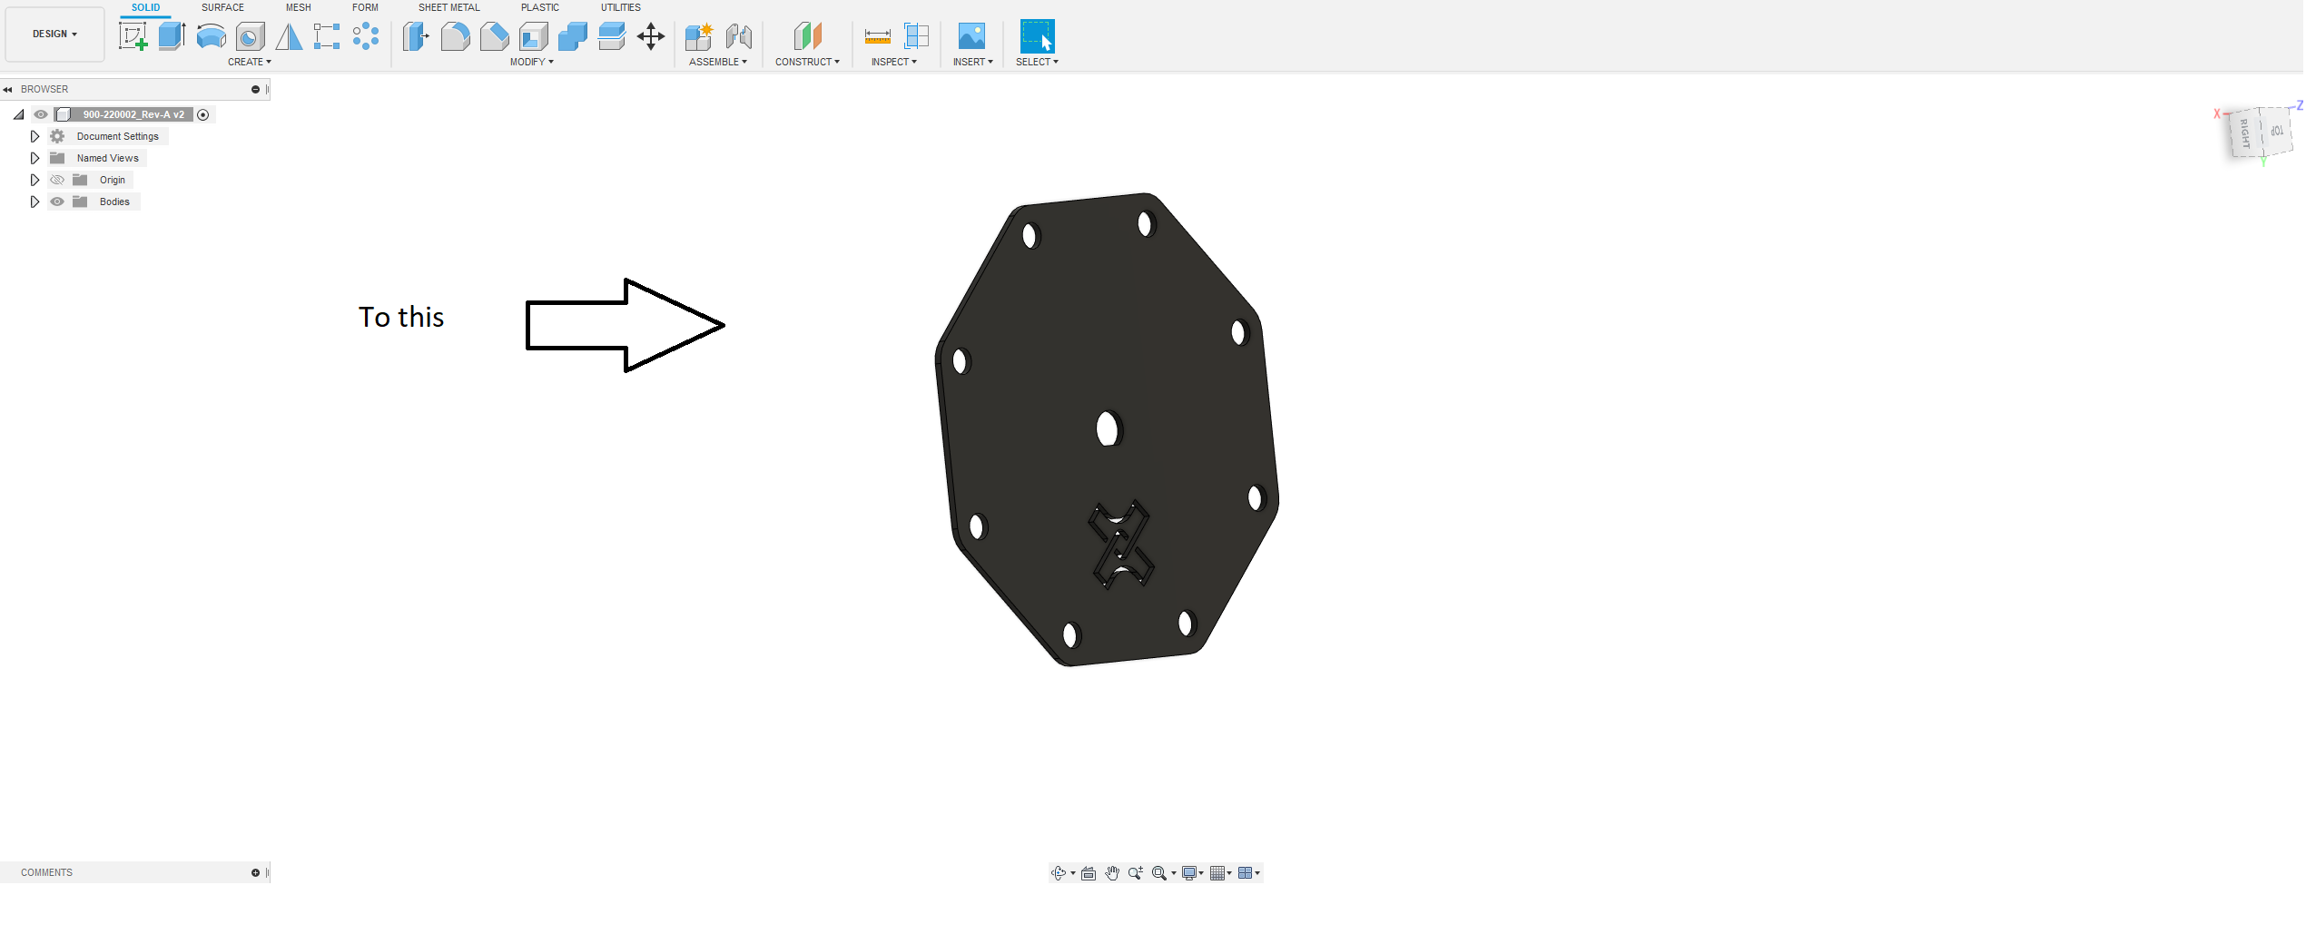Activate the Press Pull tool
Screen dimensions: 2306x944
[415, 37]
